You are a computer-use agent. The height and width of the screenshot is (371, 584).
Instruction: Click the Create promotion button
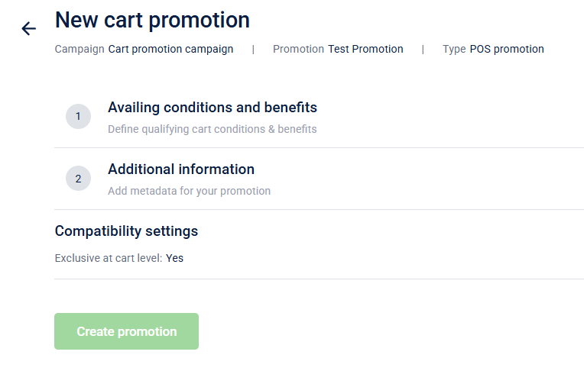(126, 331)
